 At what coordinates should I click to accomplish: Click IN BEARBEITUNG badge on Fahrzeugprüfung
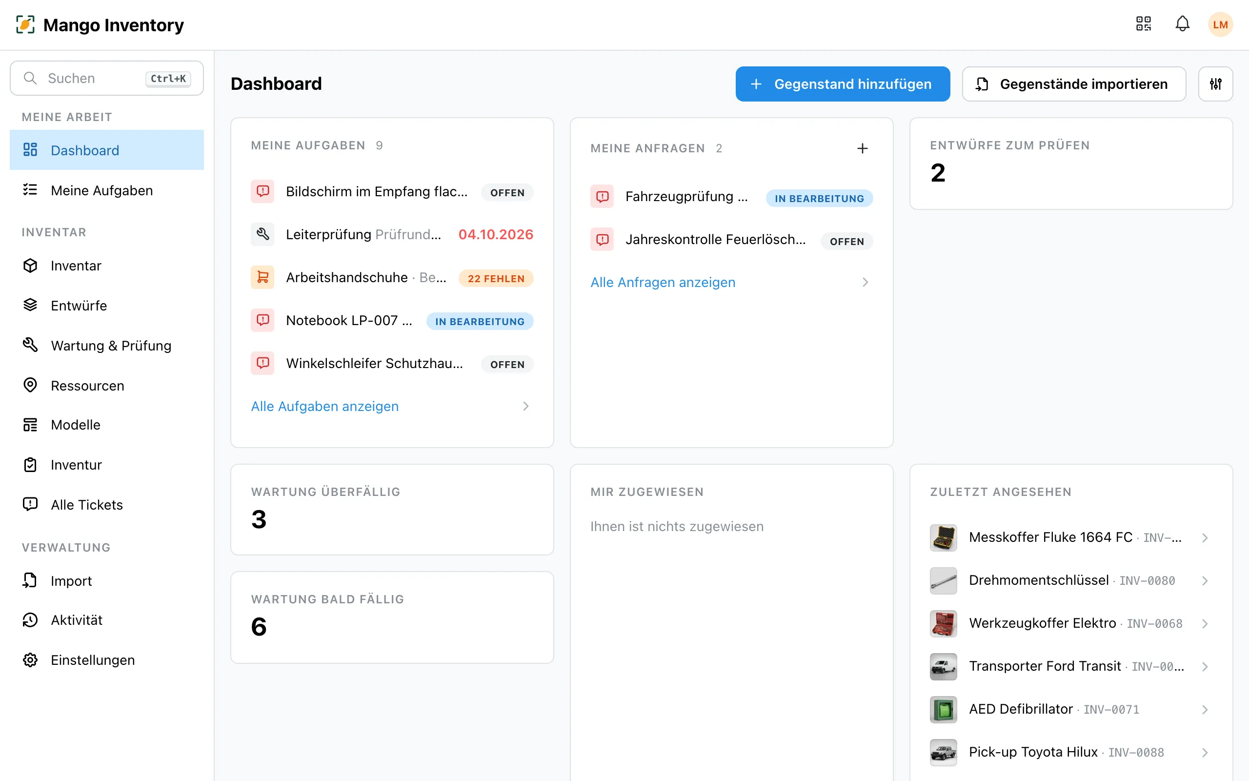coord(819,198)
